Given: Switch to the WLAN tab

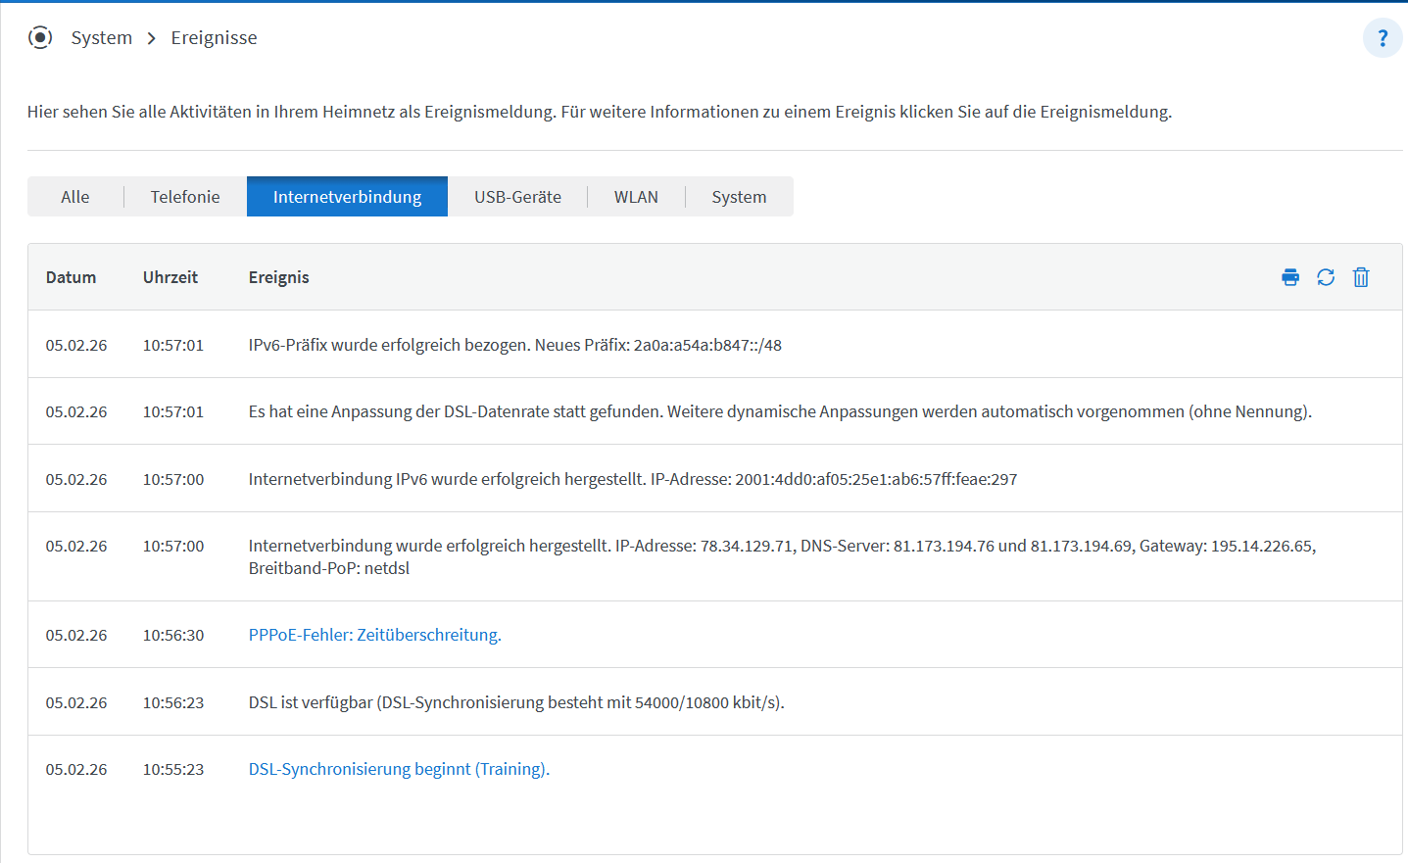Looking at the screenshot, I should point(636,197).
